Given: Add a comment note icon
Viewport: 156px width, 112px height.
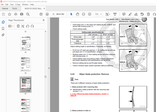Looking at the screenshot, I should pyautogui.click(x=124, y=14).
